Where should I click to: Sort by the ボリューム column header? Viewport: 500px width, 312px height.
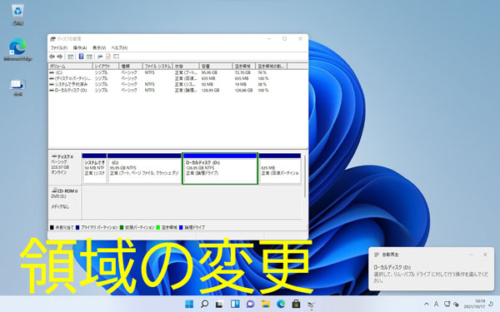(70, 67)
